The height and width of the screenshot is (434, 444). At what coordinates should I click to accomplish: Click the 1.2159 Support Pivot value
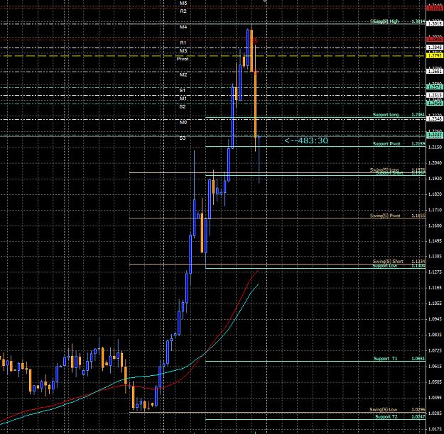(418, 144)
